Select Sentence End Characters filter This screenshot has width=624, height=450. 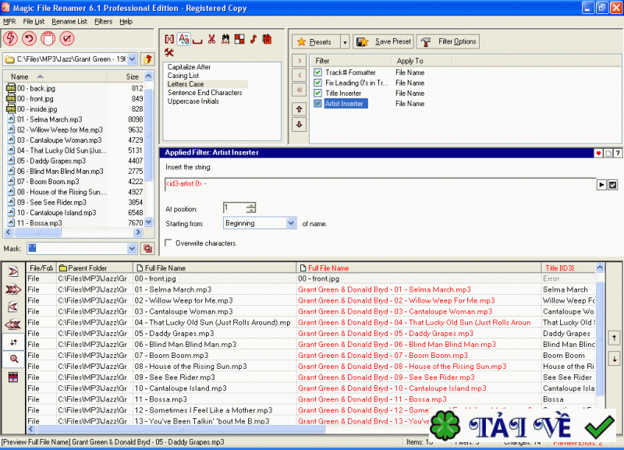[204, 93]
